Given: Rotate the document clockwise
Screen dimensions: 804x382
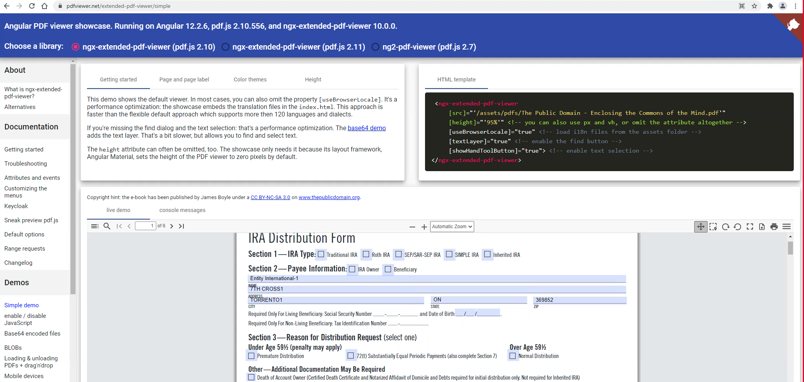Looking at the screenshot, I should tap(725, 227).
